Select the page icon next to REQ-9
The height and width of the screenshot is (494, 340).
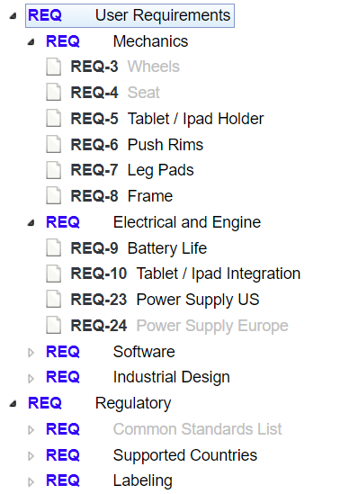coord(54,248)
